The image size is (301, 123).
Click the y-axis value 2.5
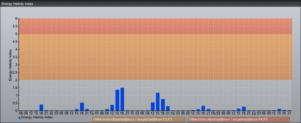pos(15,72)
